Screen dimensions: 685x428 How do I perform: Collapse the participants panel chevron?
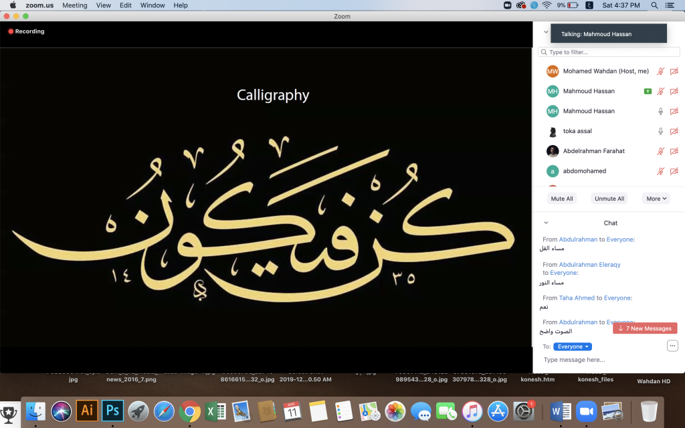pos(546,32)
